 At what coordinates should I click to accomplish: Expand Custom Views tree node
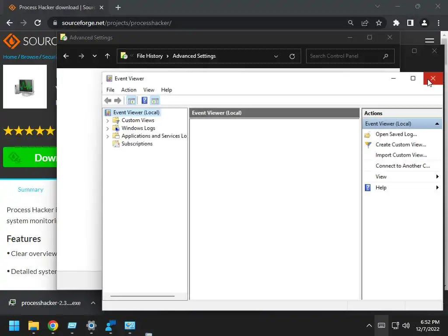click(x=108, y=121)
